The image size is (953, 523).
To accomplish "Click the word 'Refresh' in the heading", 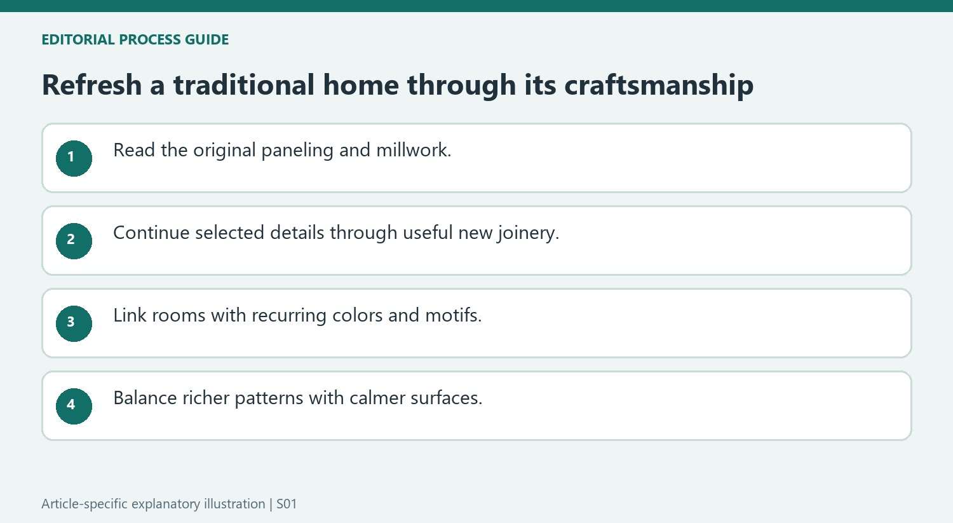I will pos(92,85).
